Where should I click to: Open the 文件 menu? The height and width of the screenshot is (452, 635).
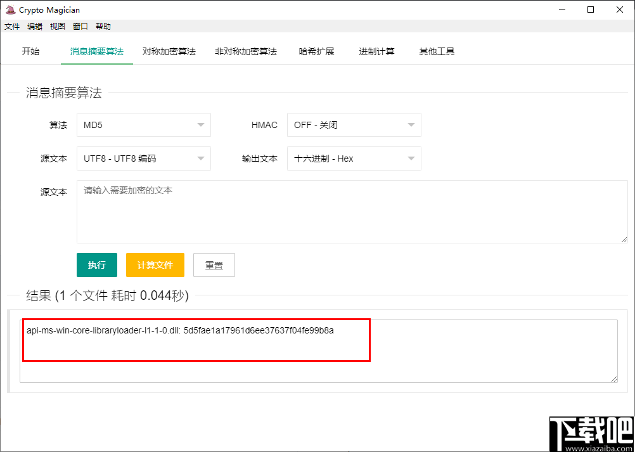[12, 26]
